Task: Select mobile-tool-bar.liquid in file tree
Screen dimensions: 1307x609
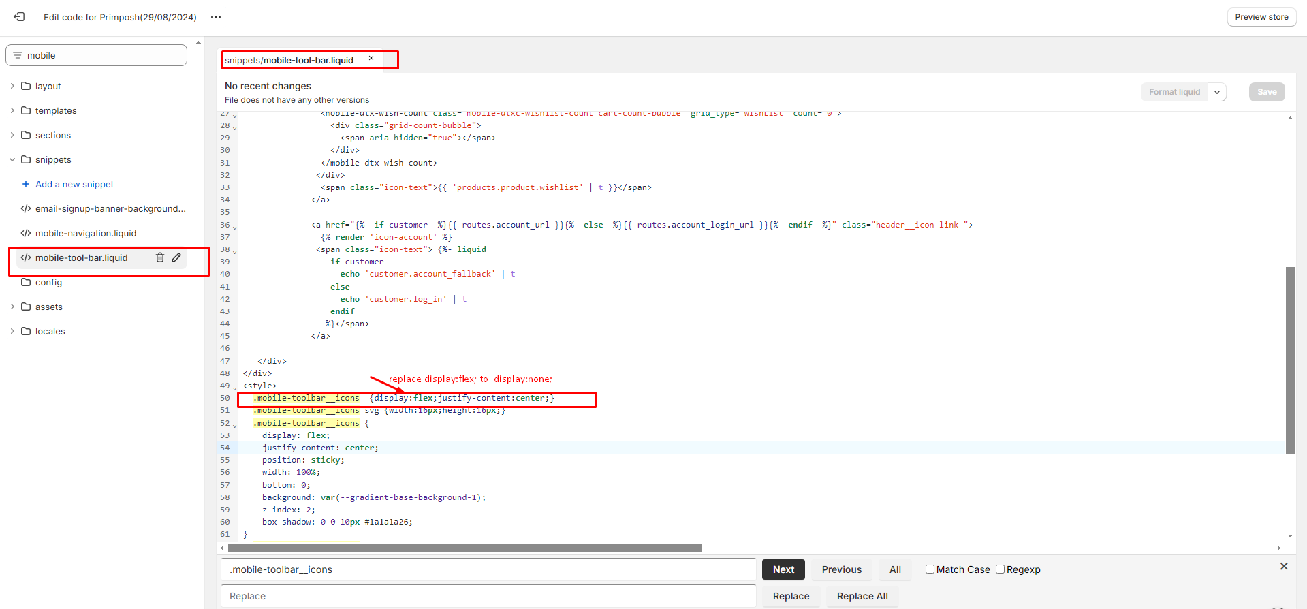Action: 82,257
